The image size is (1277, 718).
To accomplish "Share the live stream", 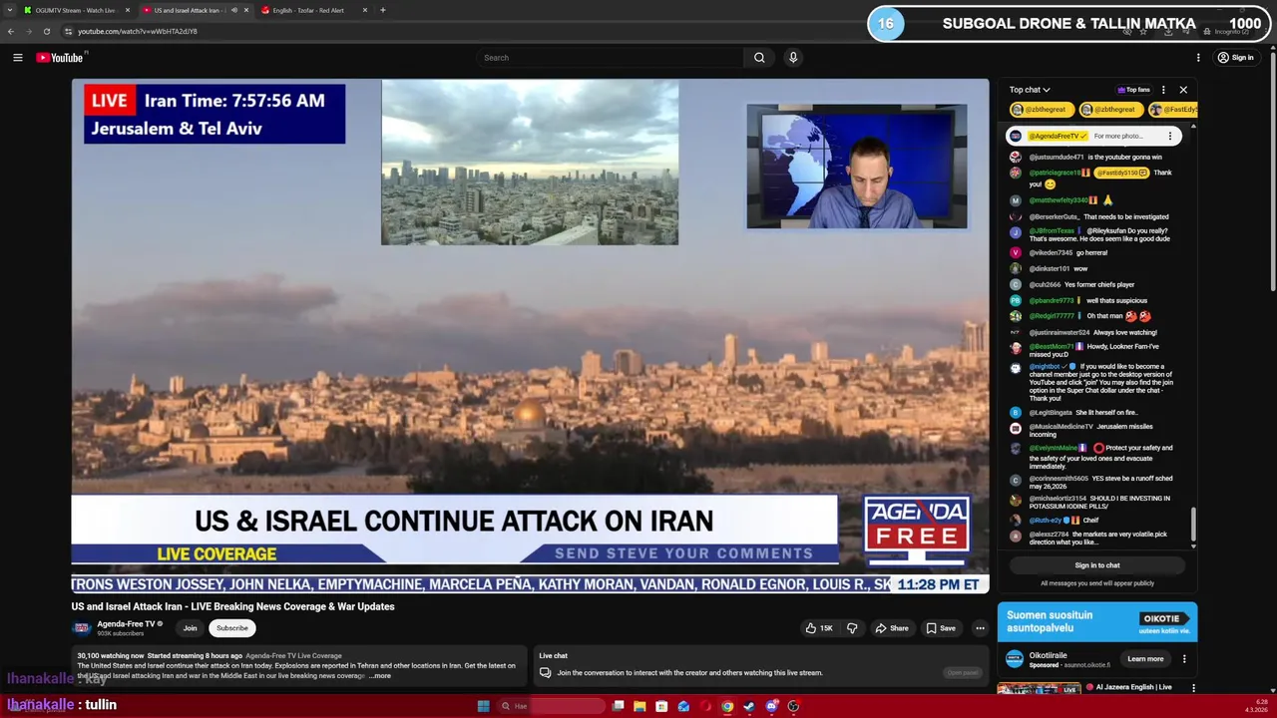I will [892, 628].
